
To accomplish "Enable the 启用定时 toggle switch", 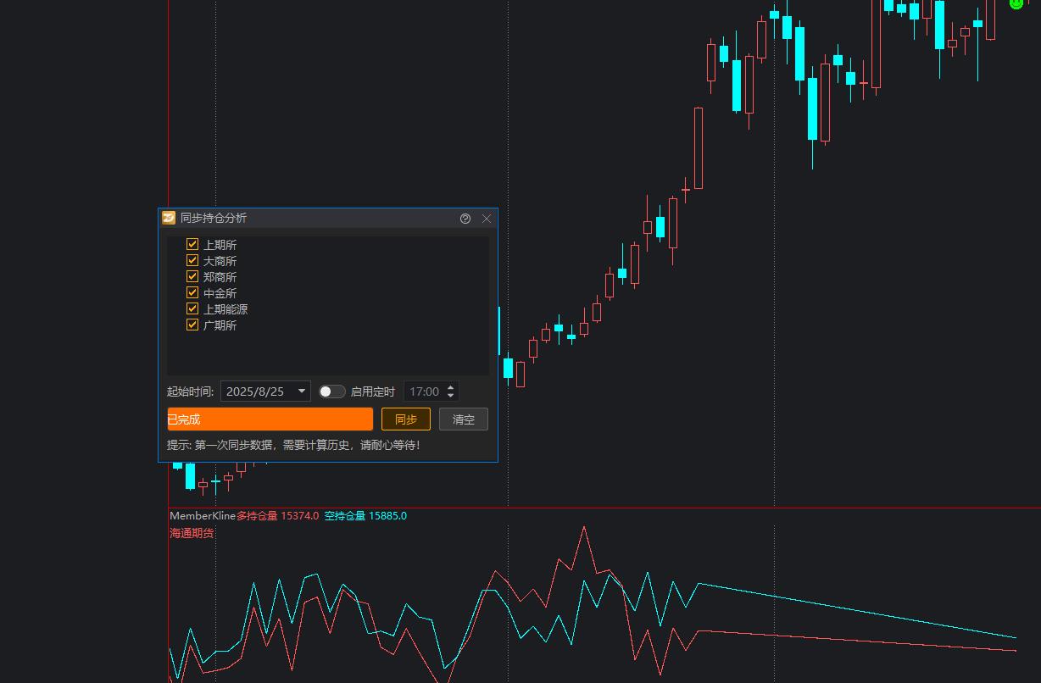I will tap(331, 391).
